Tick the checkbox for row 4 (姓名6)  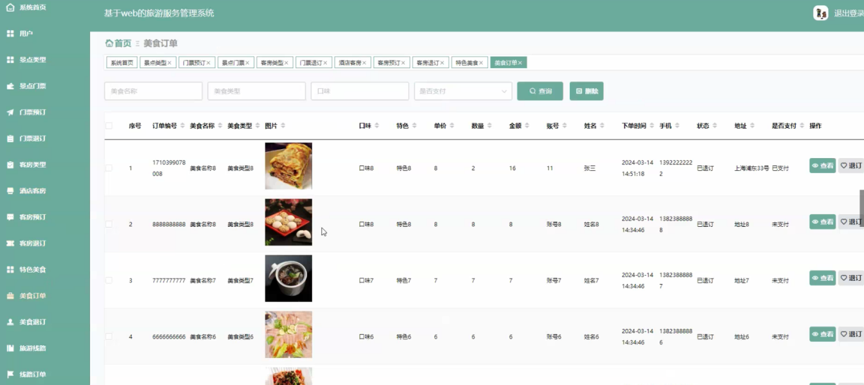(109, 337)
